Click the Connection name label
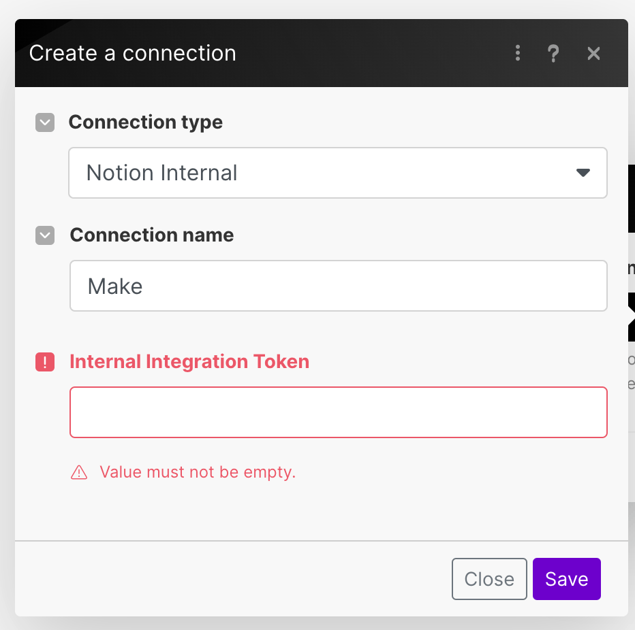The image size is (635, 630). (x=152, y=235)
